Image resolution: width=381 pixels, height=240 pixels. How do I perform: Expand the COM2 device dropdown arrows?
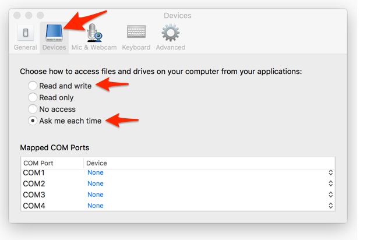coord(330,184)
